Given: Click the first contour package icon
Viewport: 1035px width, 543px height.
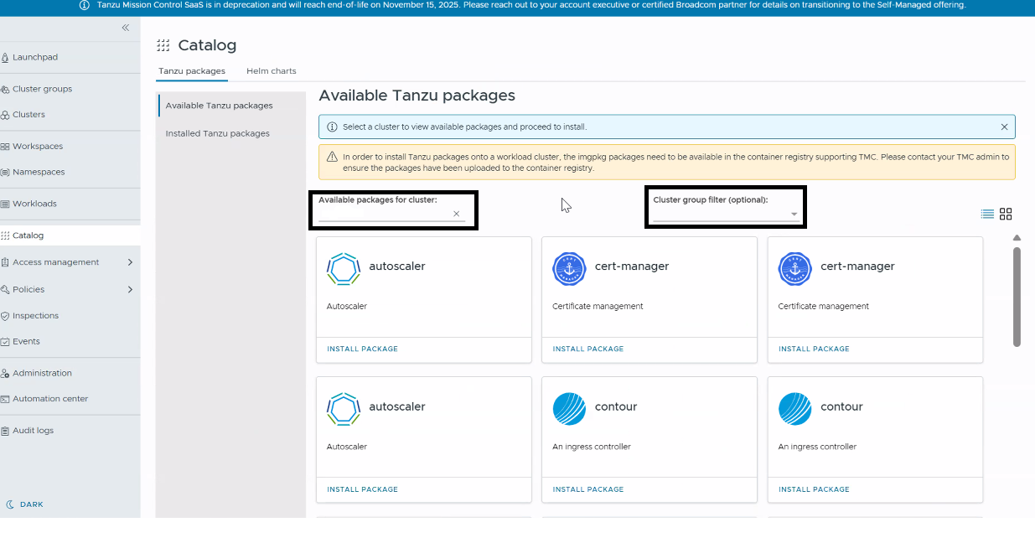Looking at the screenshot, I should click(569, 409).
